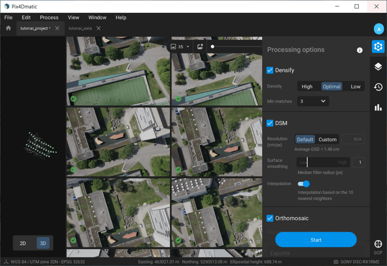Image resolution: width=387 pixels, height=266 pixels.
Task: Uncheck the Orthomosaic checkbox
Action: (x=270, y=218)
